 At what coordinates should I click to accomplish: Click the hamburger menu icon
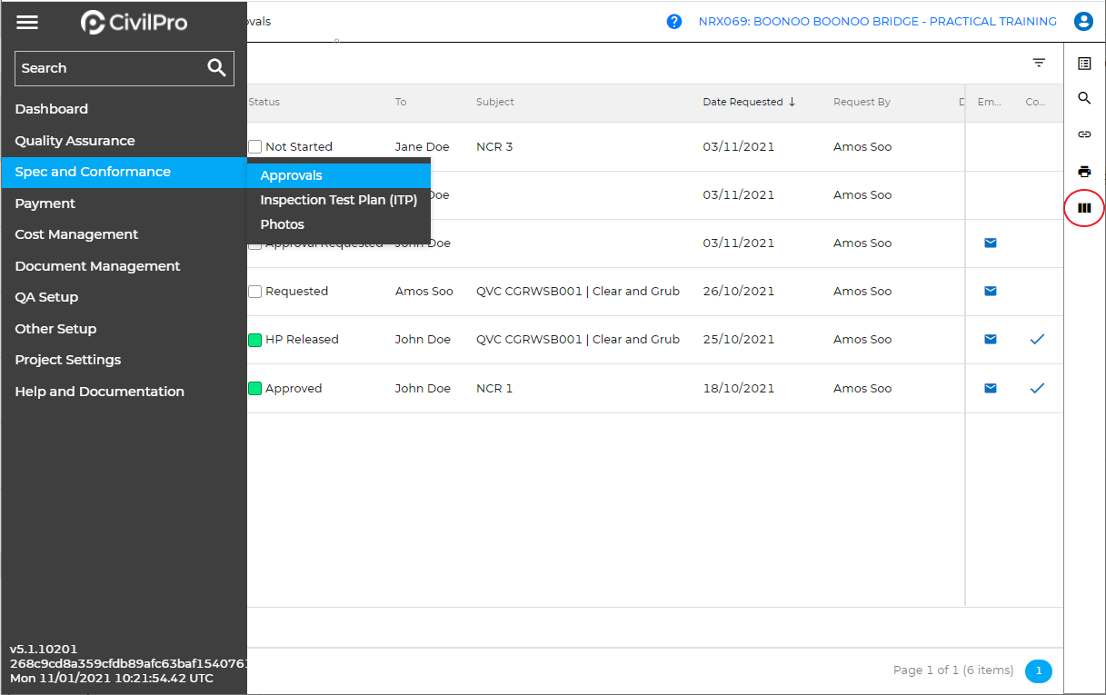click(27, 23)
